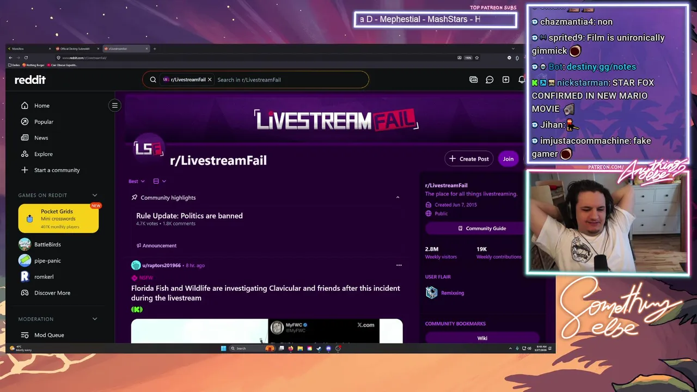Click the taskbar clock
This screenshot has height=392, width=697.
[x=542, y=348]
